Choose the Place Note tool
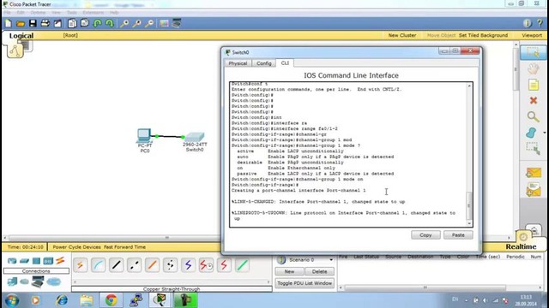Screen dimensions: 549x308 tap(534, 85)
